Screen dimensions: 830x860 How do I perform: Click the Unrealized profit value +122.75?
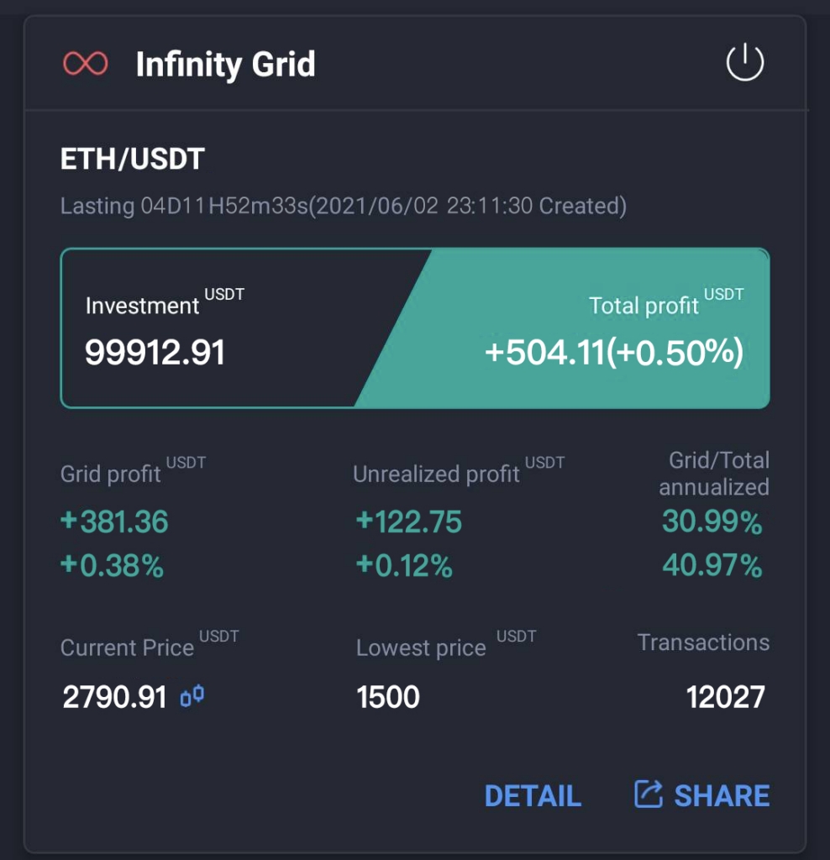(409, 522)
